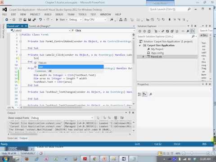216x162 pixels.
Task: Open the VIEW menu
Action: pos(23,14)
